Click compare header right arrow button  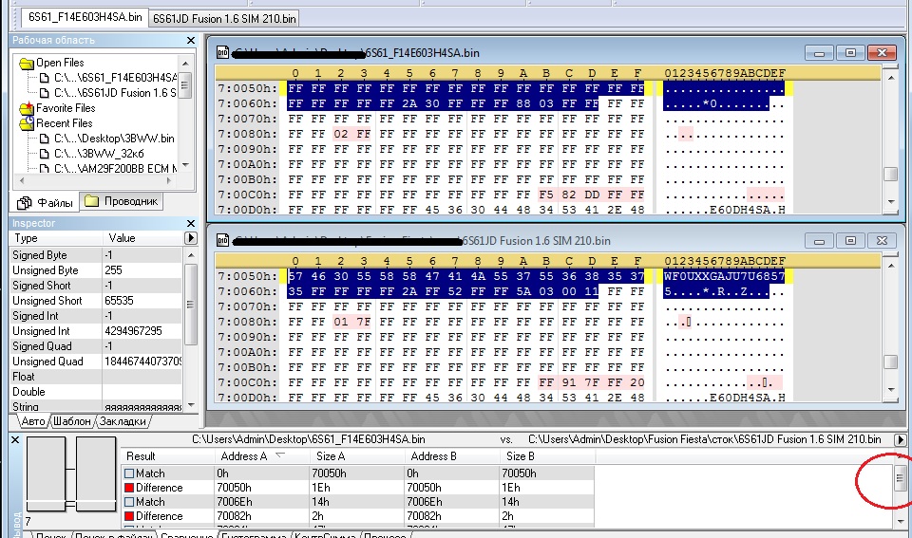click(900, 440)
